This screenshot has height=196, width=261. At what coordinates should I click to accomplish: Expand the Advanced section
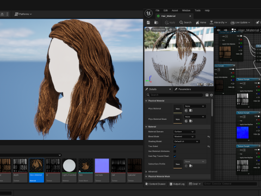[146, 171]
